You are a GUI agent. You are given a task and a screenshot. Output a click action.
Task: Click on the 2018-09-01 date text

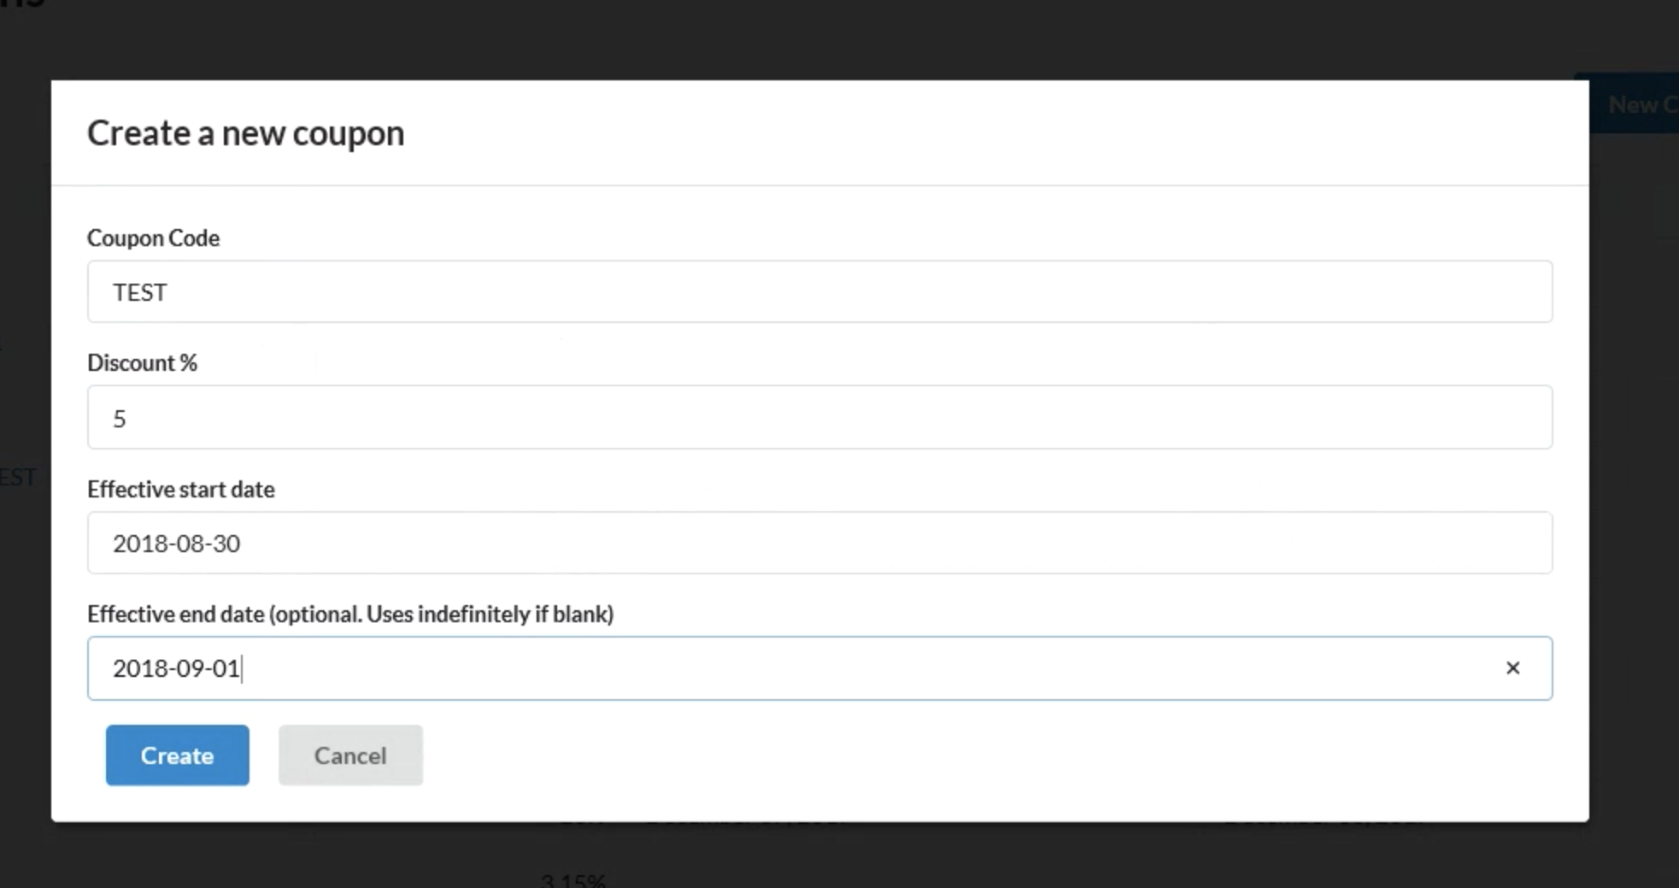pyautogui.click(x=176, y=669)
